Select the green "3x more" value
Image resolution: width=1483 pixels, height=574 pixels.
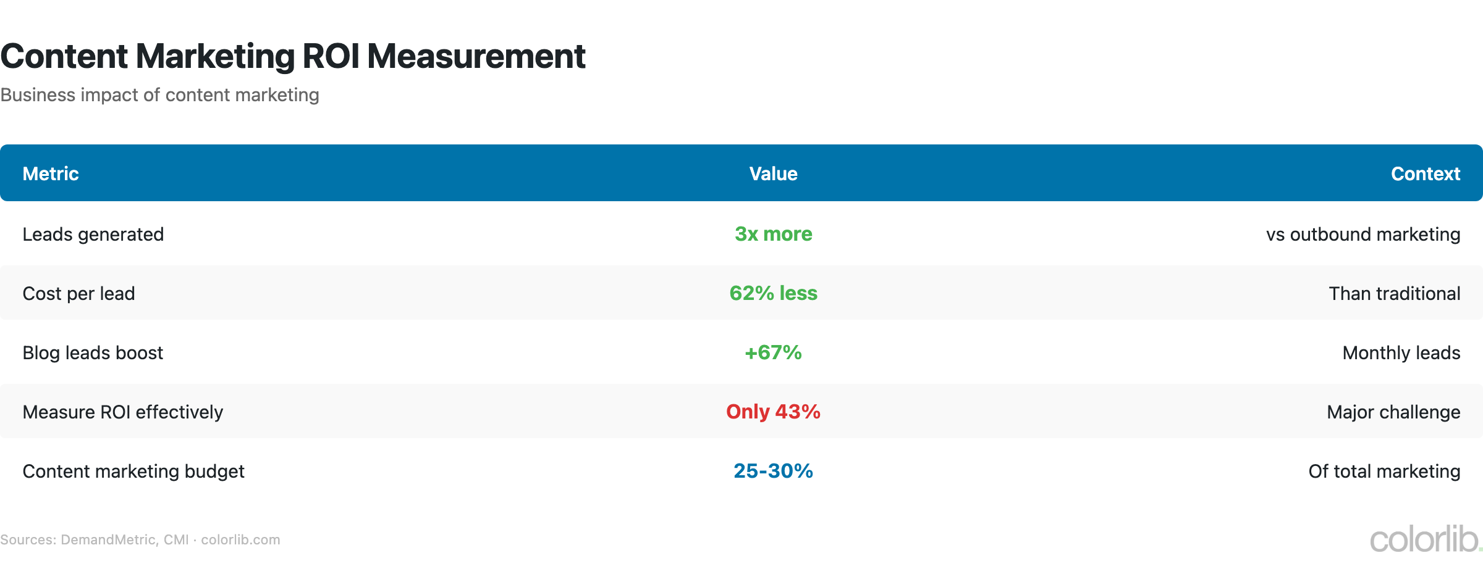pos(773,234)
